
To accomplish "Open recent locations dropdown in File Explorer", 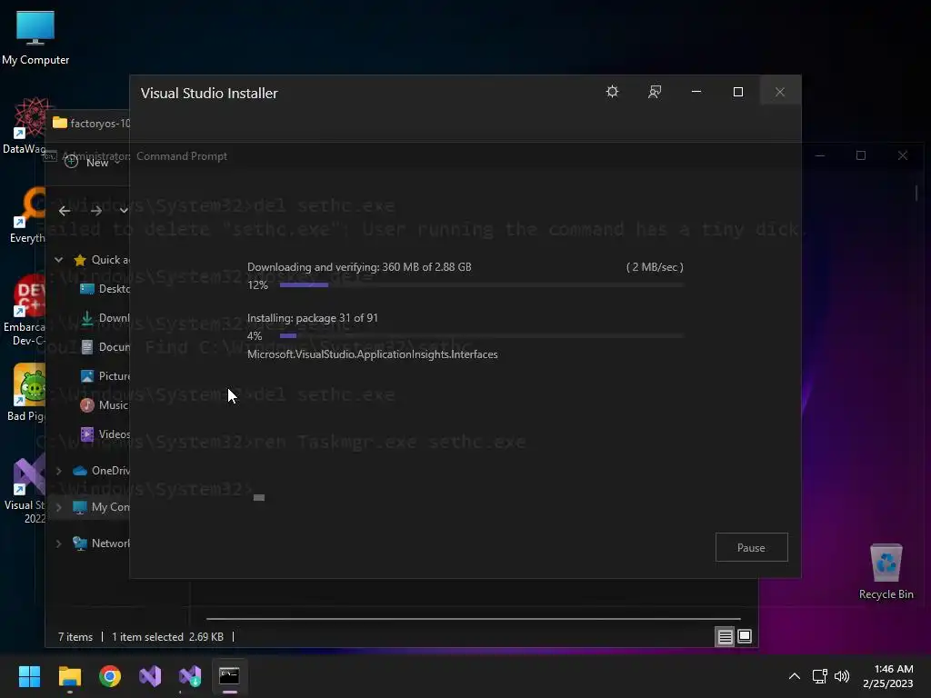I will (x=124, y=211).
